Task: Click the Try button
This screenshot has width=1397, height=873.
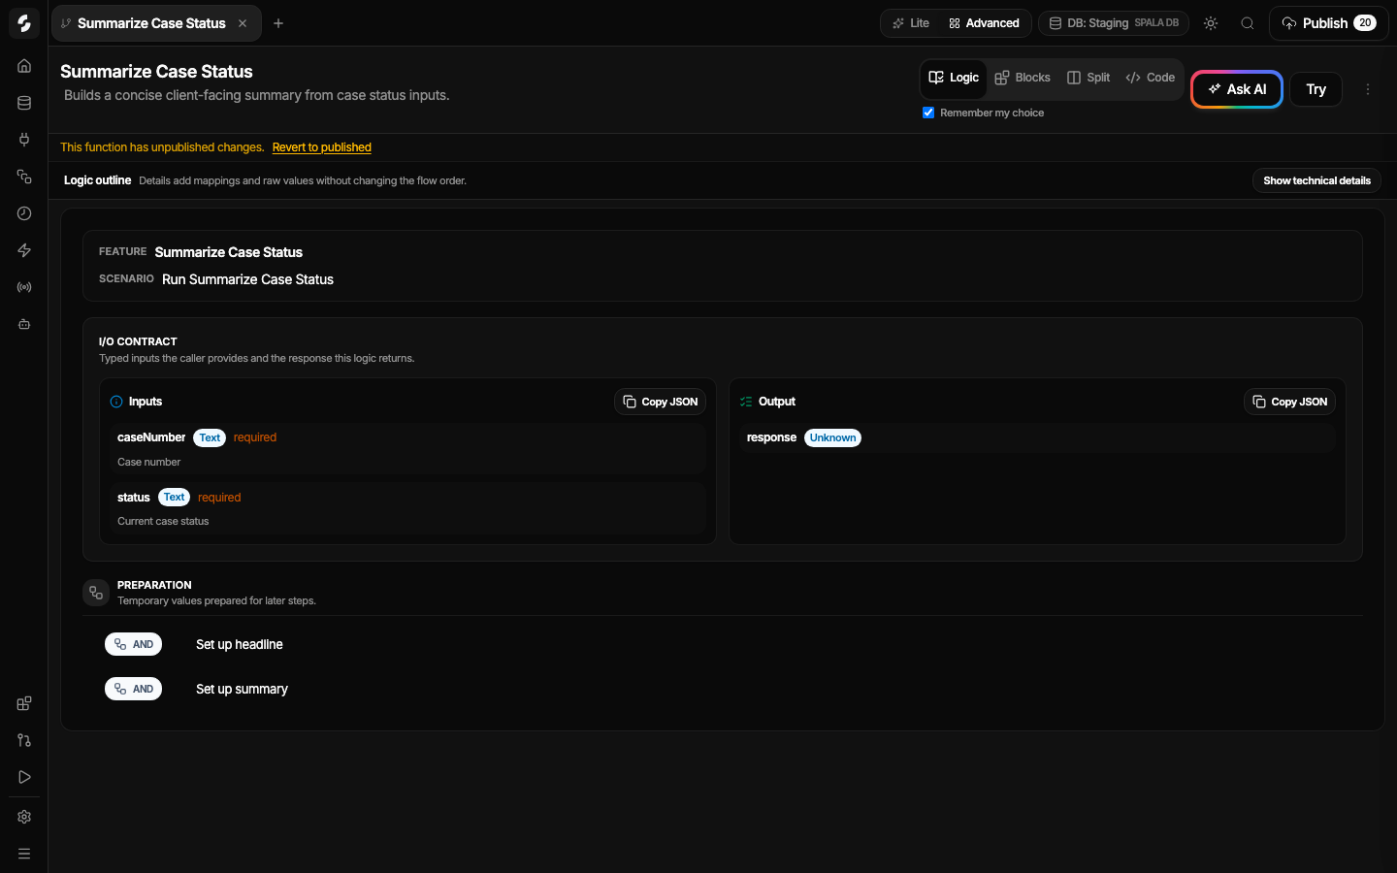Action: pos(1316,89)
